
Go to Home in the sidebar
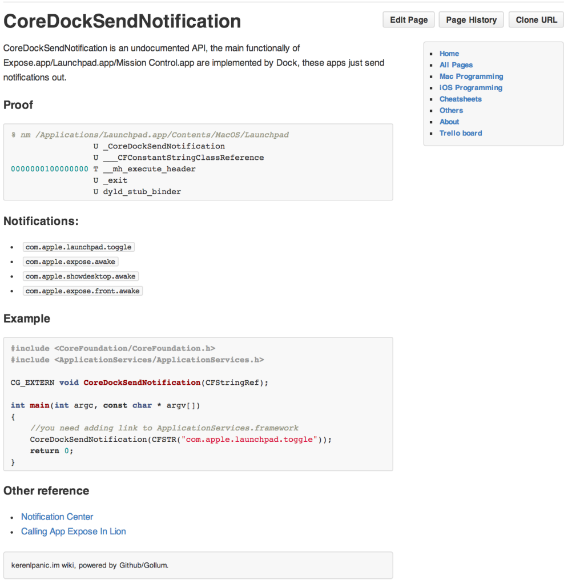(x=449, y=54)
